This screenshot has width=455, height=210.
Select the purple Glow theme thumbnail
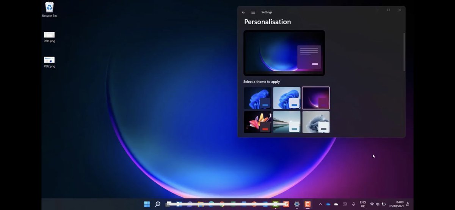(316, 98)
